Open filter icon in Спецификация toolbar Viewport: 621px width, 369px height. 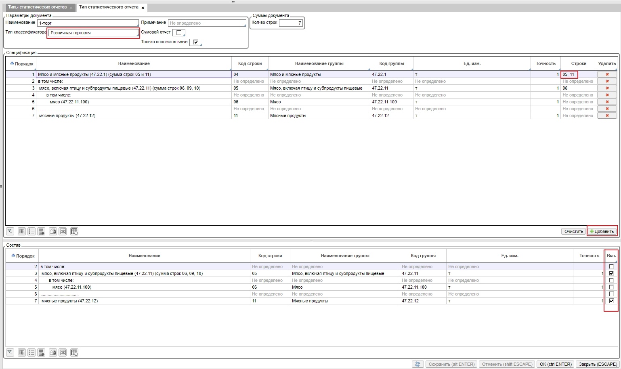click(10, 231)
